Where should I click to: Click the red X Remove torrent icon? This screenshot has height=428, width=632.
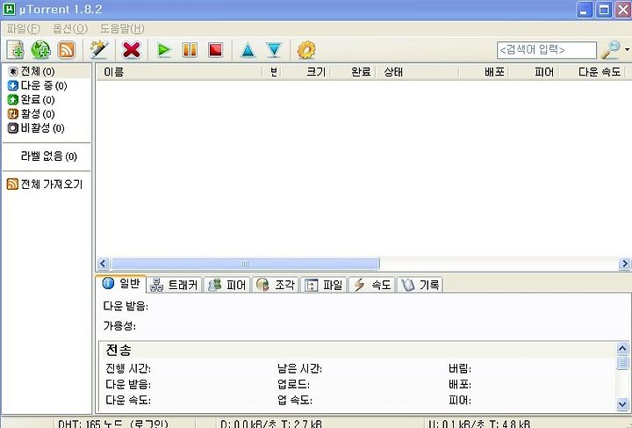132,50
